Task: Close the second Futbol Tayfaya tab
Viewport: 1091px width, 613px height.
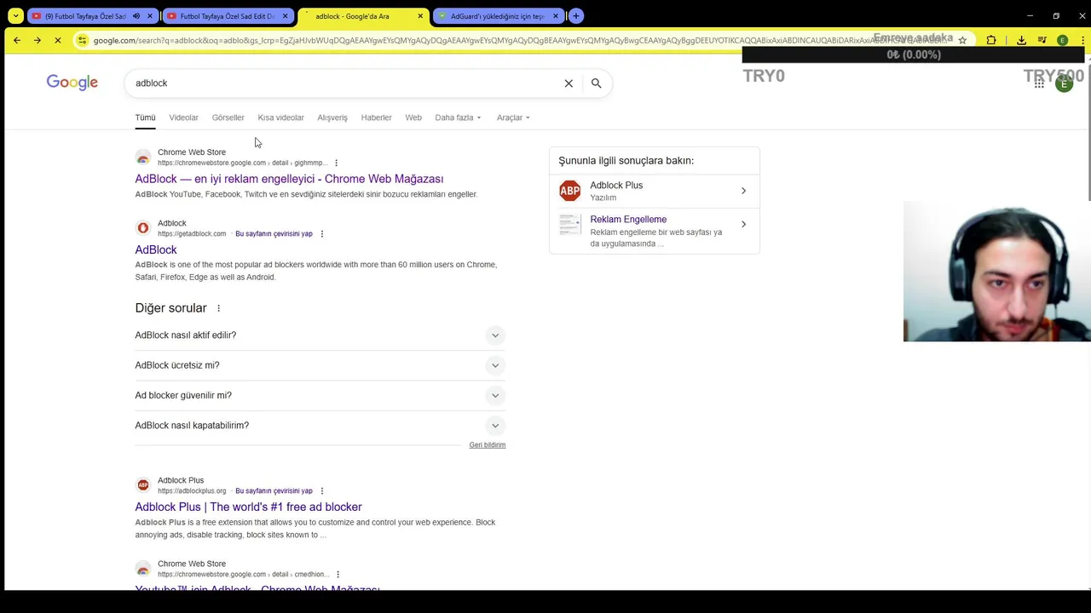Action: [285, 15]
